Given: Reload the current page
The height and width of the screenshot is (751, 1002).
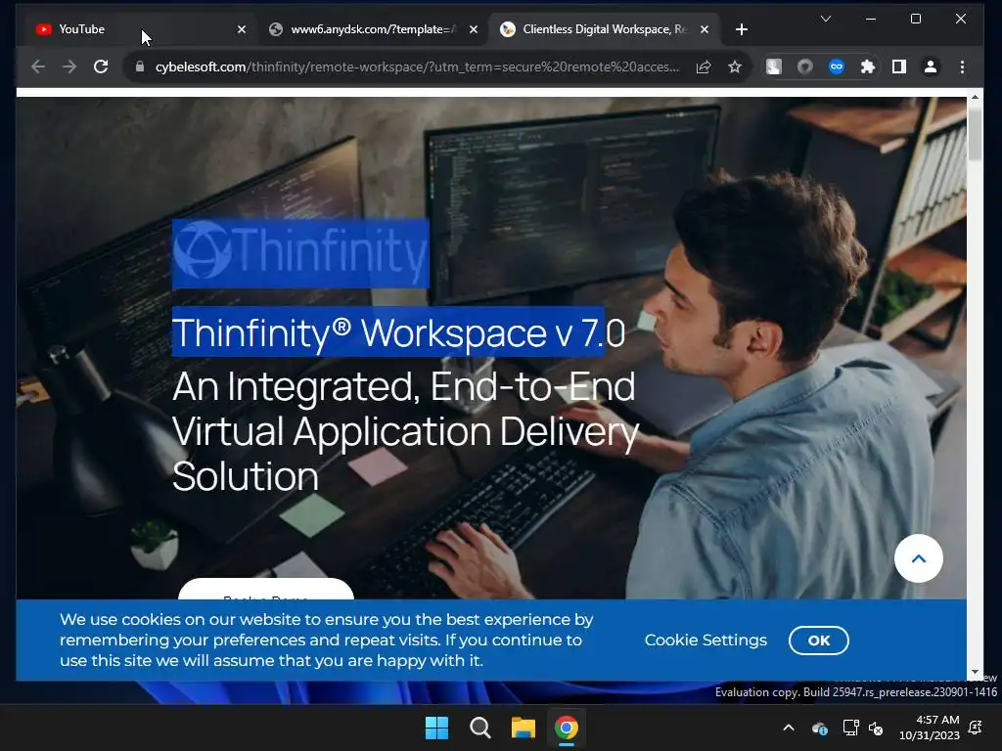Looking at the screenshot, I should pos(101,66).
